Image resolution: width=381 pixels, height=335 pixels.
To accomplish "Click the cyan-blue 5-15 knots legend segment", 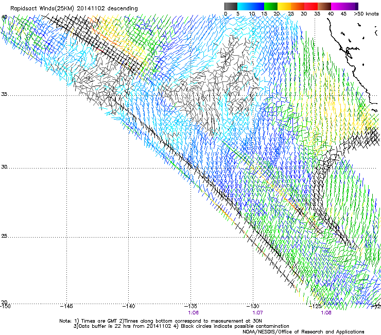I will (251, 6).
